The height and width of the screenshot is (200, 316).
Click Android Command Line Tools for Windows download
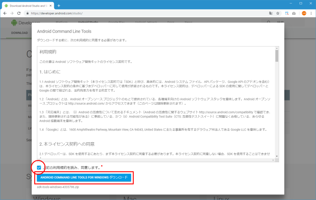84,177
